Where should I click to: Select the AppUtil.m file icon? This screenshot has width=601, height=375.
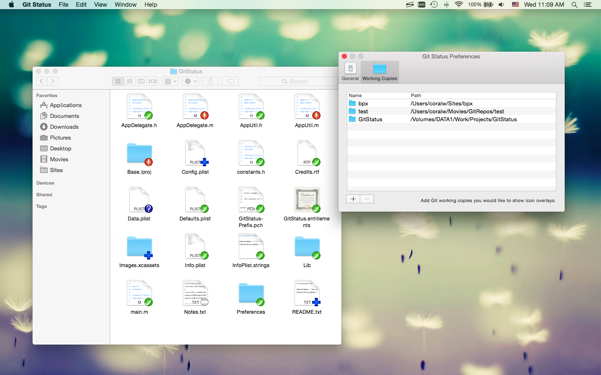coord(307,106)
